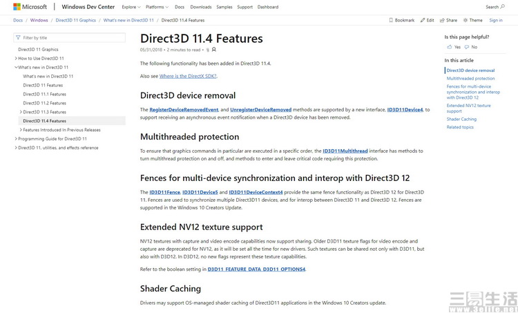The width and height of the screenshot is (518, 313).
Task: Click the thumbs-up Yes feedback
Action: click(x=454, y=47)
